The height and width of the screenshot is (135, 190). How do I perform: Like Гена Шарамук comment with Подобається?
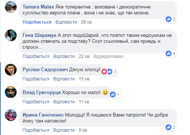coord(36,56)
